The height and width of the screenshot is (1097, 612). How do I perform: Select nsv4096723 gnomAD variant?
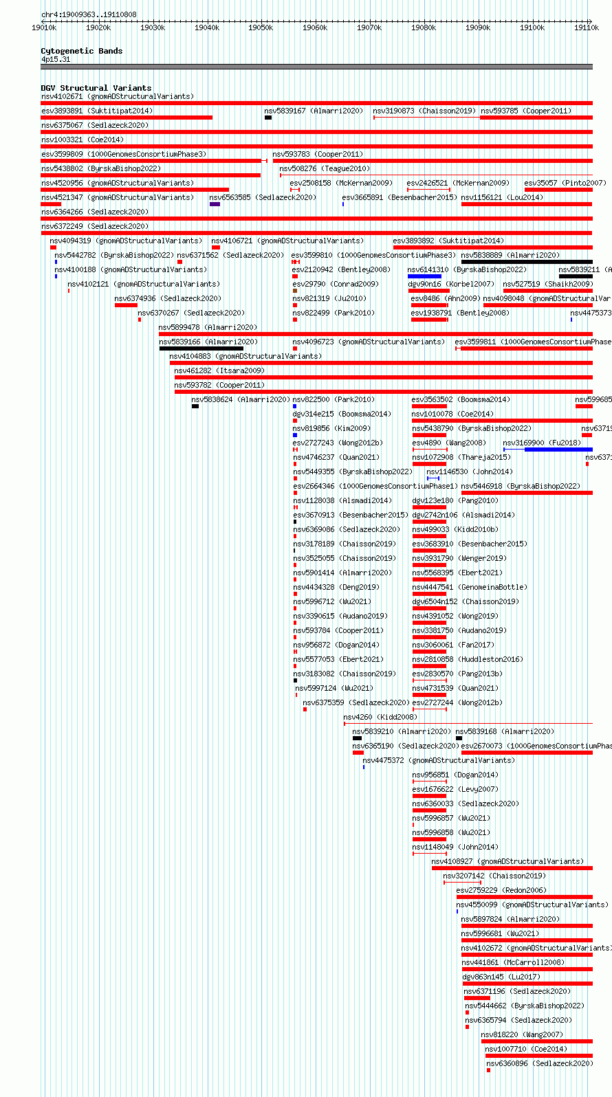click(369, 342)
